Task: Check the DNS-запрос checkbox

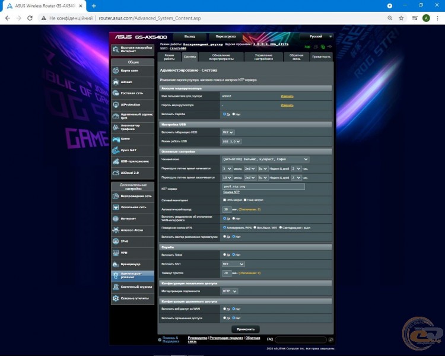Action: coord(224,200)
